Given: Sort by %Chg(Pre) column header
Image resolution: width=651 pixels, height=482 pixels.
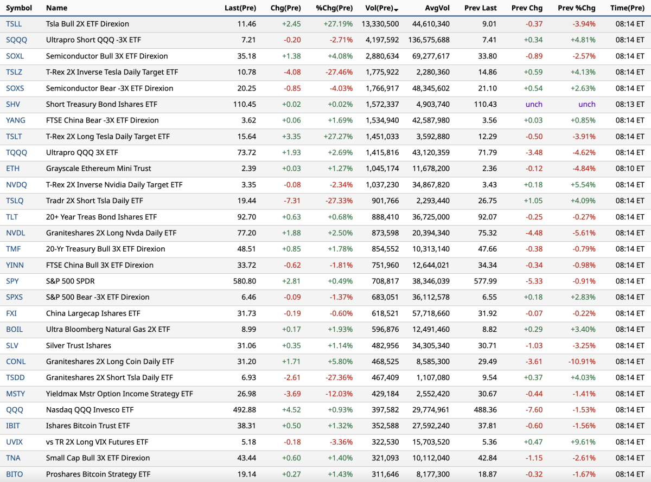Looking at the screenshot, I should point(334,8).
